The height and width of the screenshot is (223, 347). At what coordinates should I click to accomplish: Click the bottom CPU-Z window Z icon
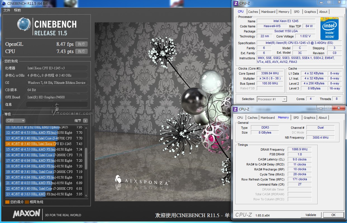[235, 109]
